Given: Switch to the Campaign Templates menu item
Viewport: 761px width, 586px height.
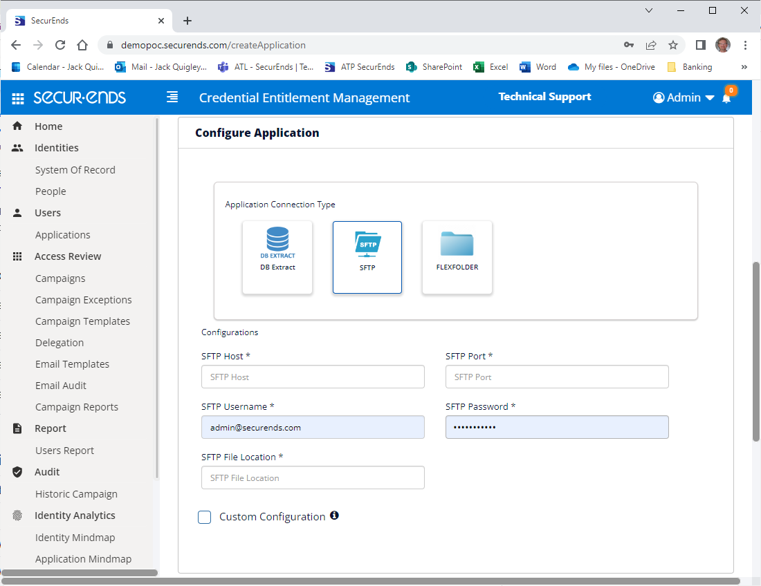Looking at the screenshot, I should point(82,321).
